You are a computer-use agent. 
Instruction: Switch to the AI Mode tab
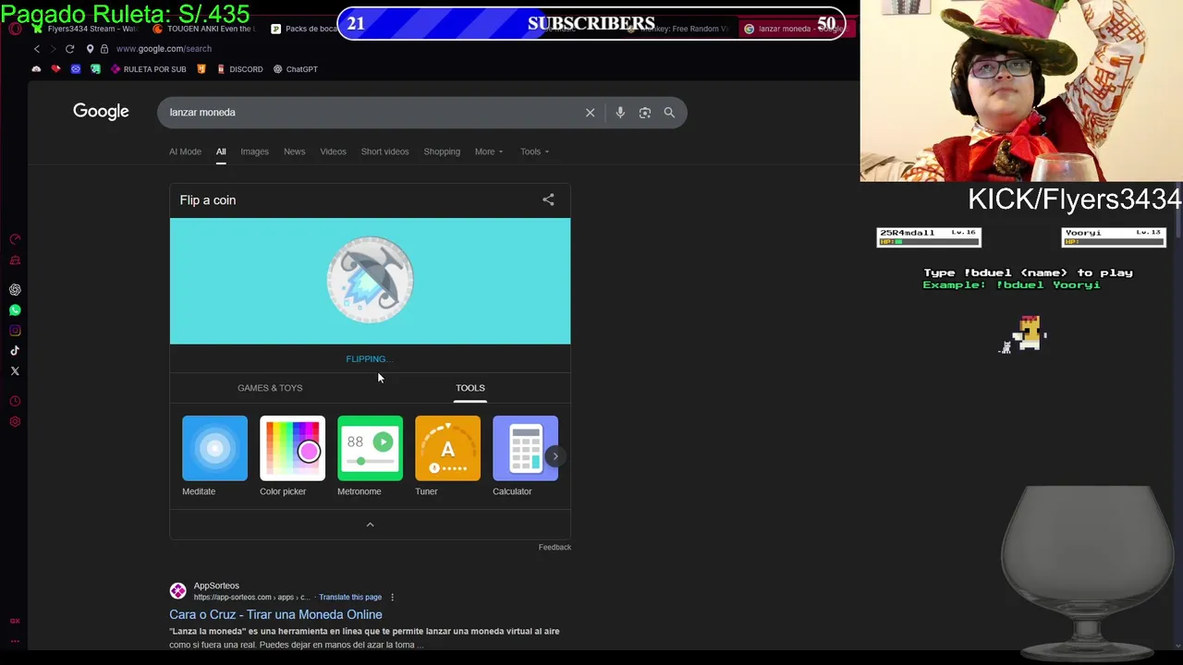[185, 151]
